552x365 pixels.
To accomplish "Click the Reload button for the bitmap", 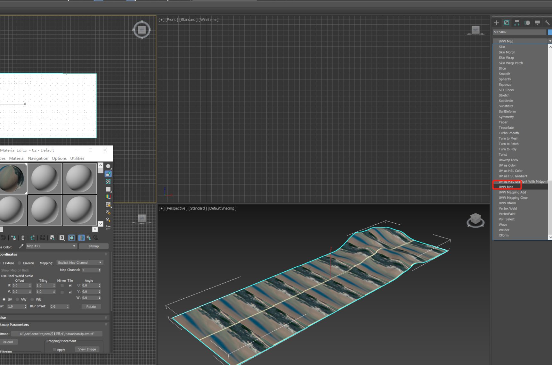I will (x=9, y=342).
